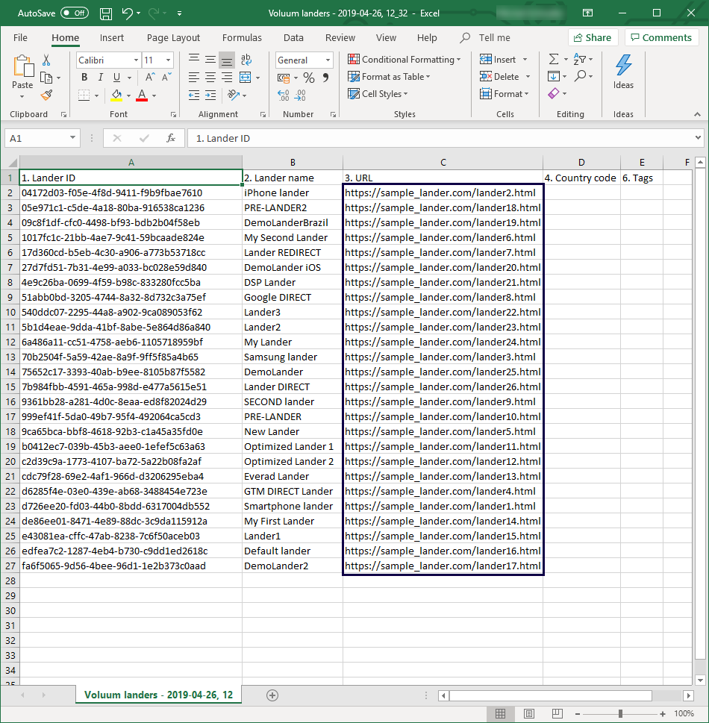Toggle Bold formatting
This screenshot has width=709, height=723.
[84, 78]
